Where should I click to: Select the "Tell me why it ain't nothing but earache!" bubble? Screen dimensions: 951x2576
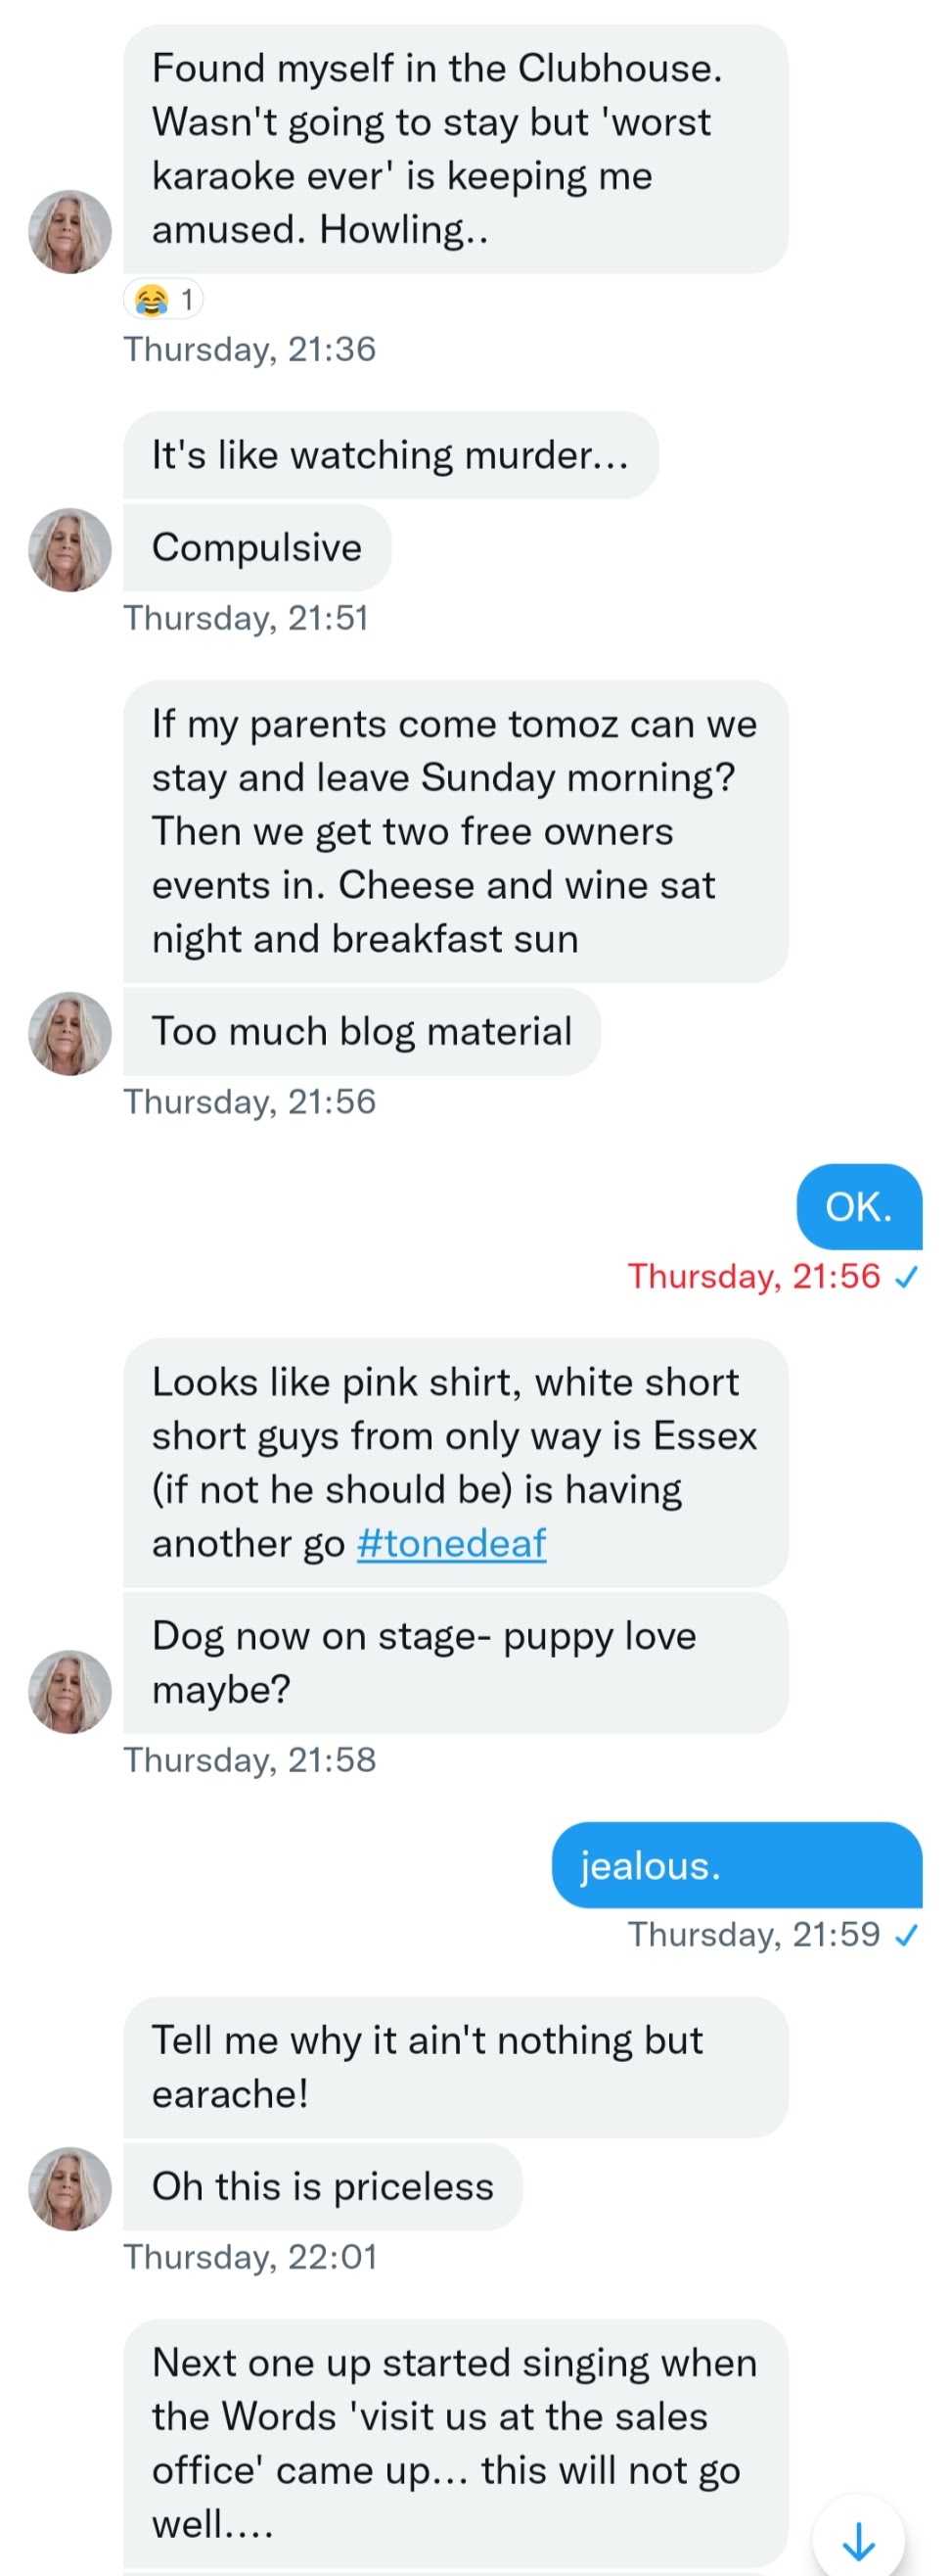[455, 2066]
